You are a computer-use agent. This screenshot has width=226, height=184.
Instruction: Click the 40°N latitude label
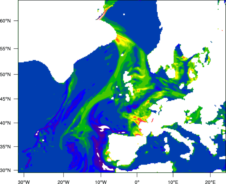[5, 123]
